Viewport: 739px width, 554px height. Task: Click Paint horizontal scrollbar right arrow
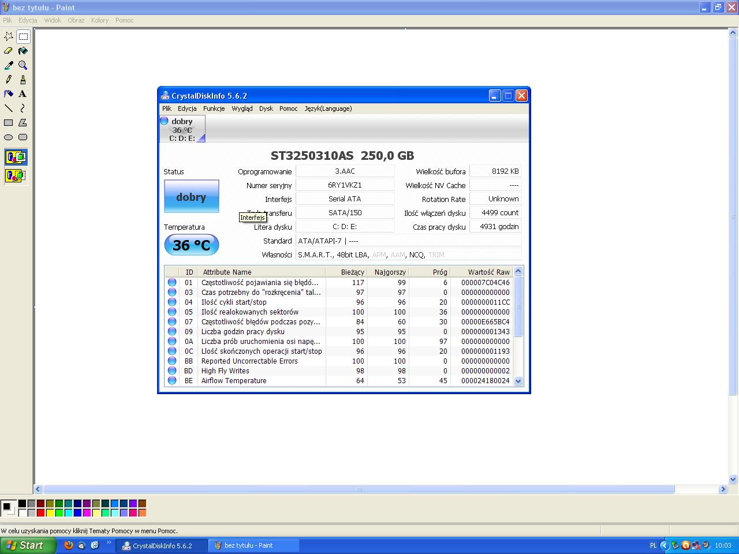pos(723,489)
